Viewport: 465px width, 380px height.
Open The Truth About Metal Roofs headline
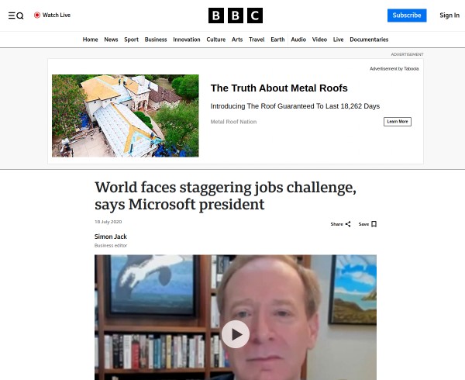(279, 88)
